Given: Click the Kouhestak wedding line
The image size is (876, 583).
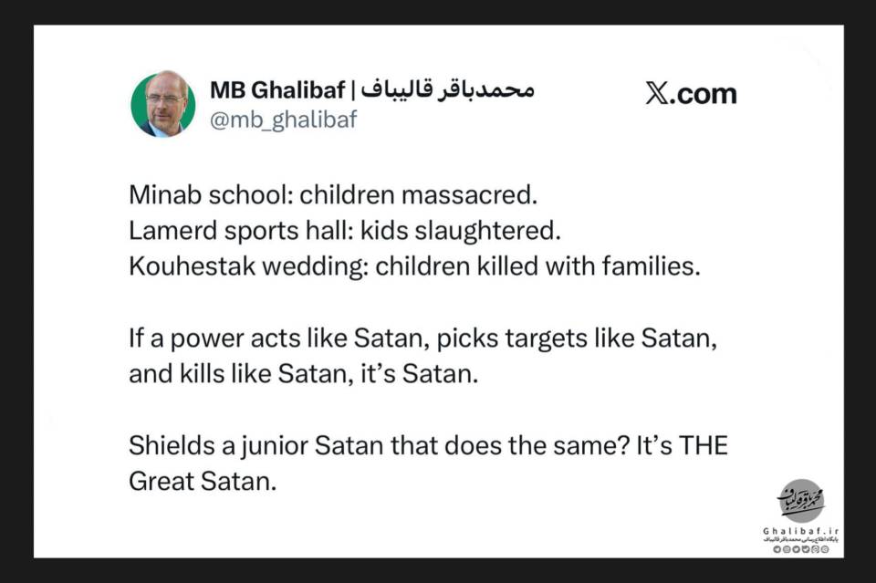Looking at the screenshot, I should (414, 266).
